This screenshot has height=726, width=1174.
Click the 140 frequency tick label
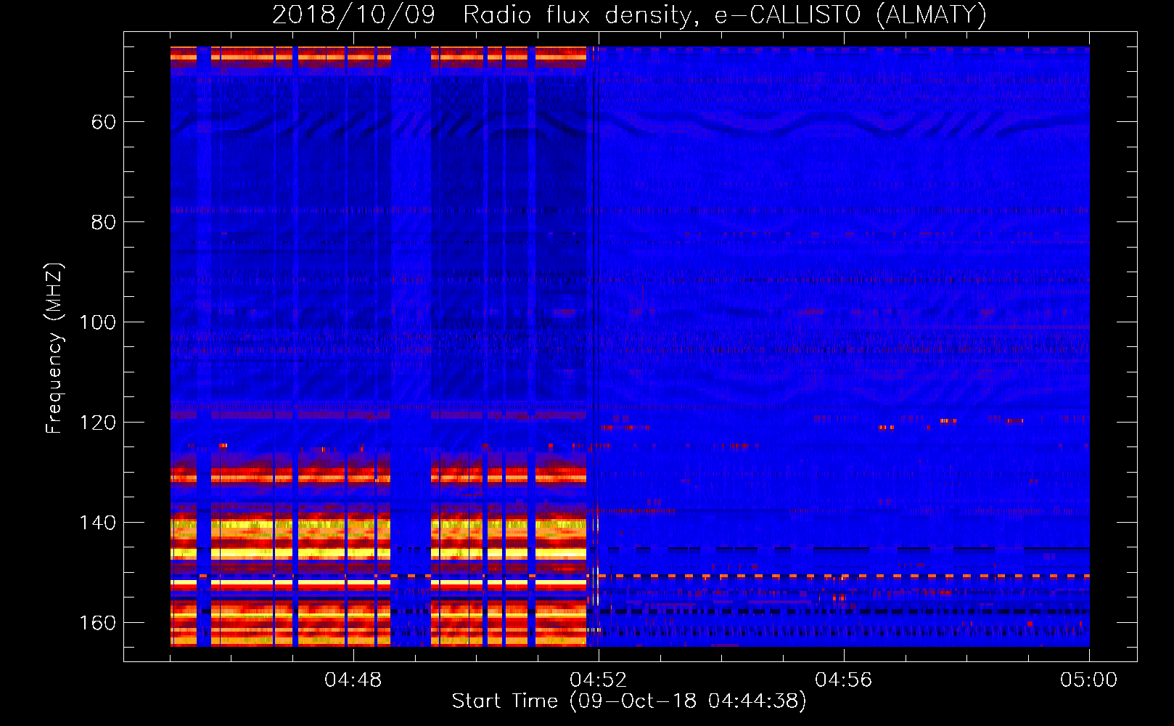[x=97, y=523]
